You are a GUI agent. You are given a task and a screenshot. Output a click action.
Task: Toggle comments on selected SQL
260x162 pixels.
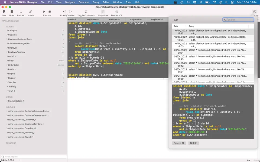pos(86,12)
